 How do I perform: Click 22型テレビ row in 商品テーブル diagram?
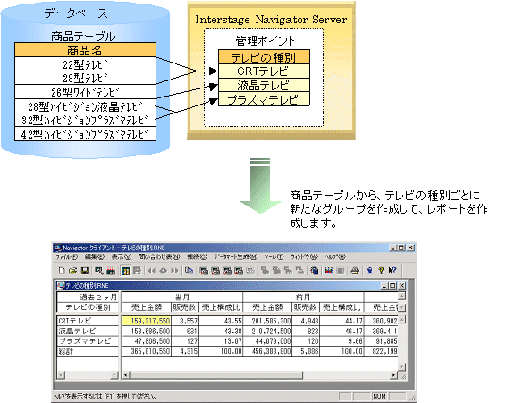coord(85,64)
